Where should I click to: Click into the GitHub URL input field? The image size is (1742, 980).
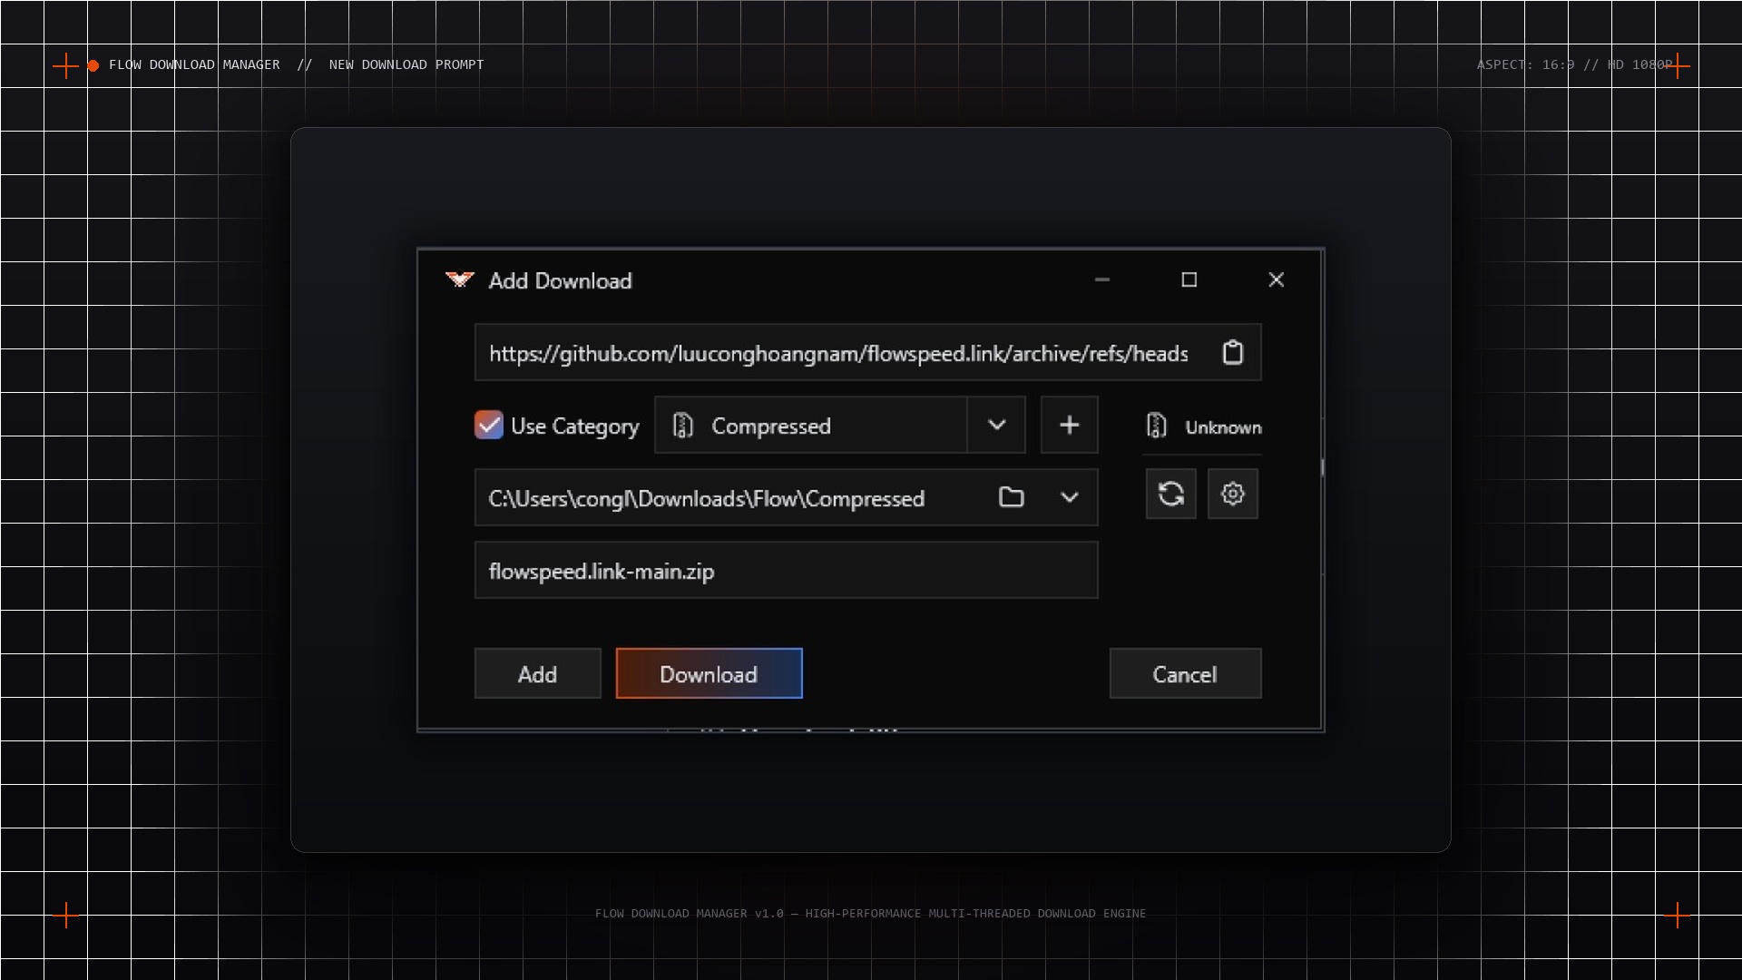click(867, 352)
